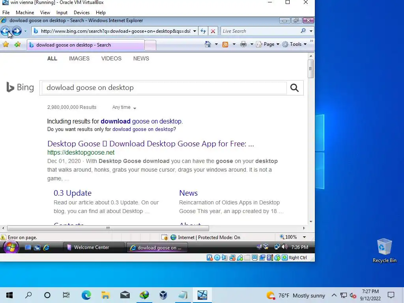Click the Vista network tray icon
The width and height of the screenshot is (404, 303).
pos(277,247)
